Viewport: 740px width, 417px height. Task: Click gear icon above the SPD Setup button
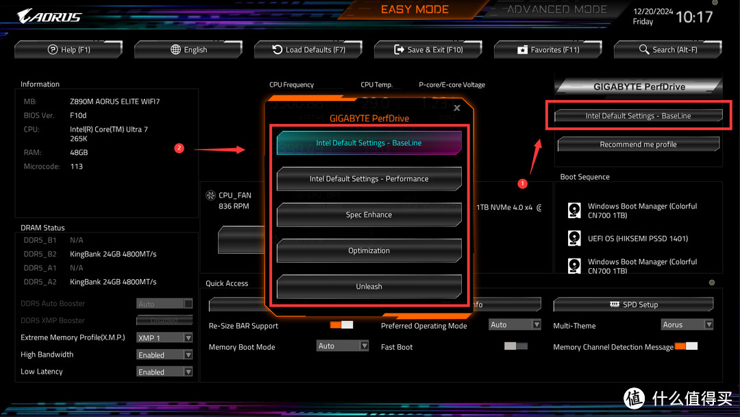click(x=712, y=283)
